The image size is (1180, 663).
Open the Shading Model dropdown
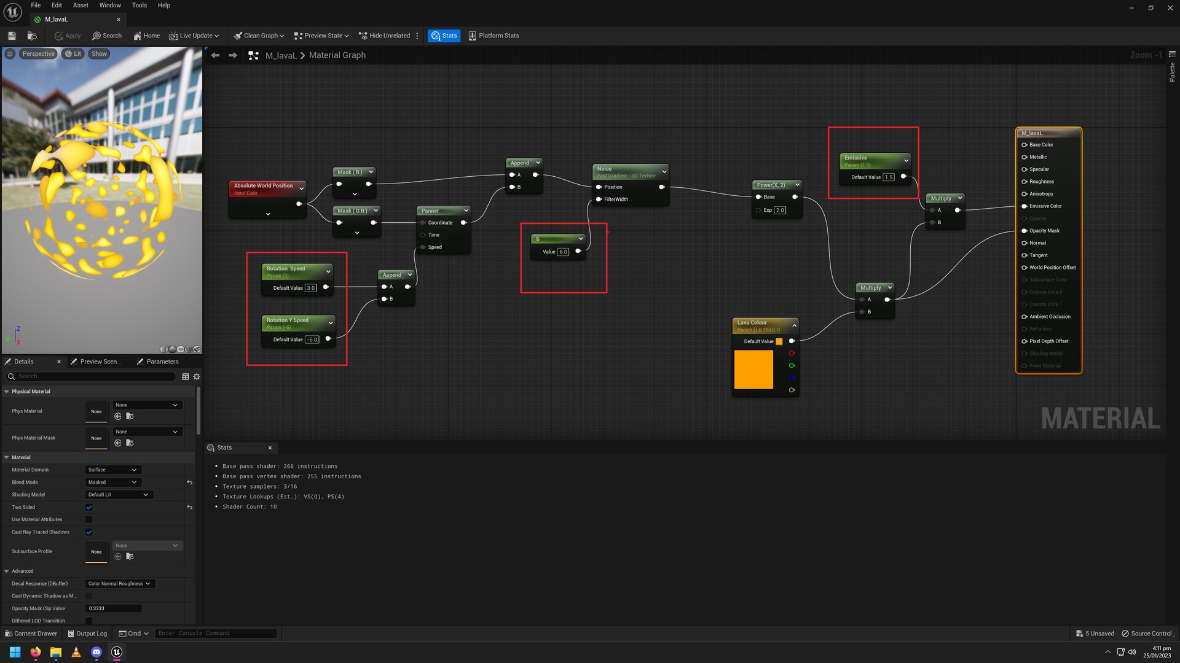click(119, 495)
